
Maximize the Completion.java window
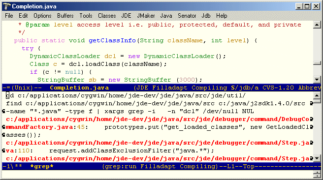coord(307,6)
